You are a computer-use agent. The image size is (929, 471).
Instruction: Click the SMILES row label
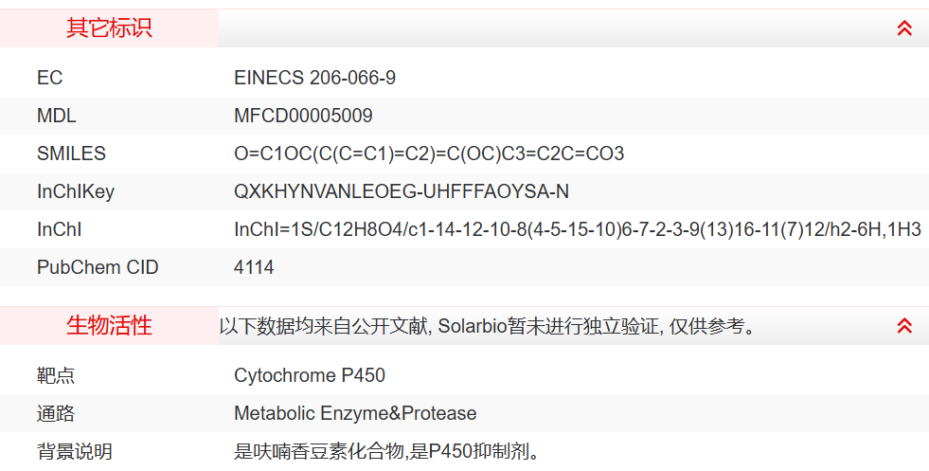[71, 154]
